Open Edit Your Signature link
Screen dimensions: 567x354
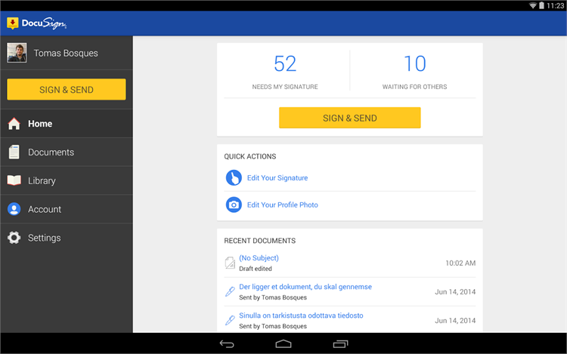[x=277, y=178]
